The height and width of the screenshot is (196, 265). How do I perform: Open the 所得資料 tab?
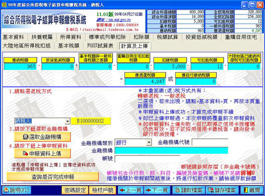[x=71, y=37]
